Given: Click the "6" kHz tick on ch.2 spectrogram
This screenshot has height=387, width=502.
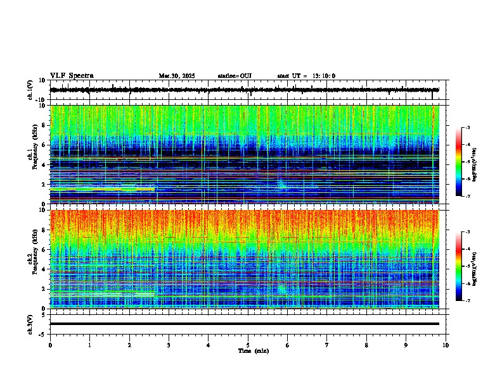Looking at the screenshot, I should tap(44, 249).
